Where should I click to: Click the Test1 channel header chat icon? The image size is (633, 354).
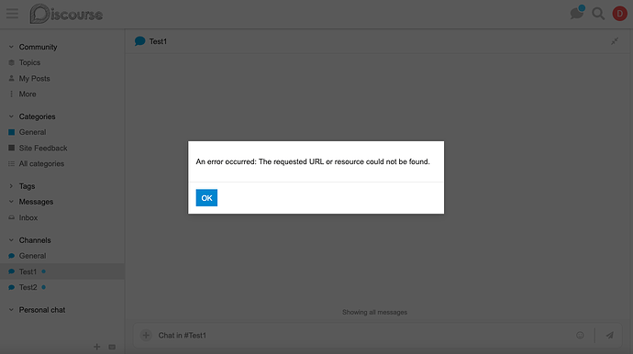pos(139,41)
